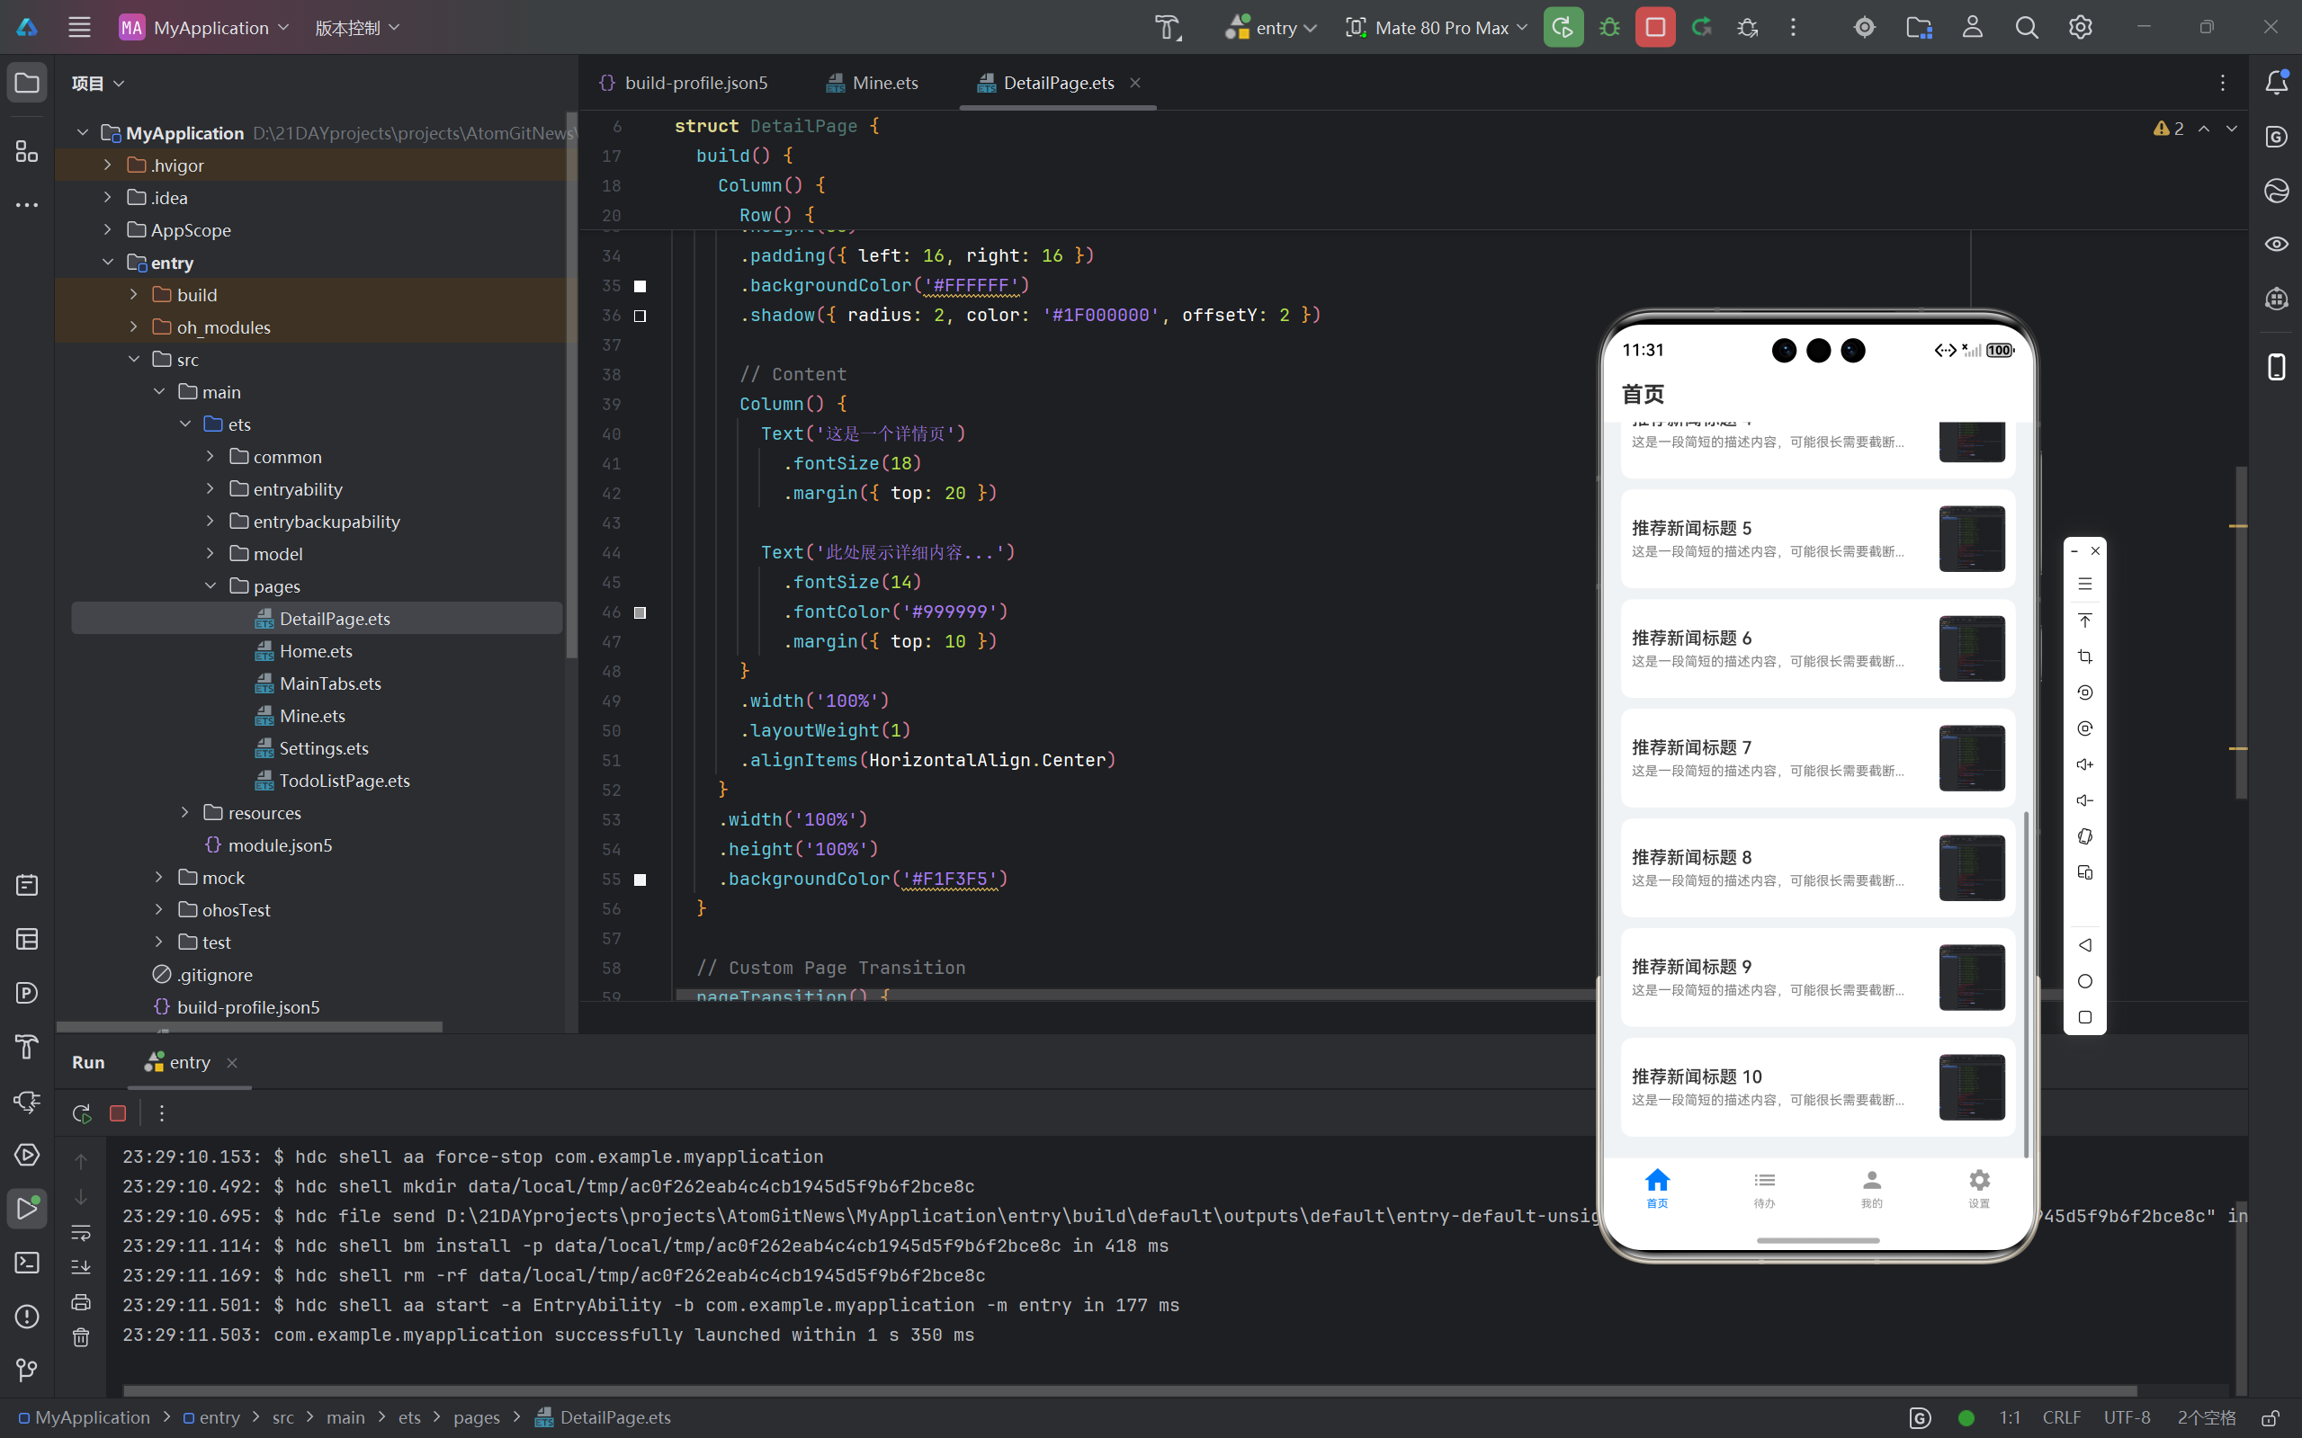Toggle the Previewer eye icon sidebar
This screenshot has width=2302, height=1438.
[x=2276, y=245]
